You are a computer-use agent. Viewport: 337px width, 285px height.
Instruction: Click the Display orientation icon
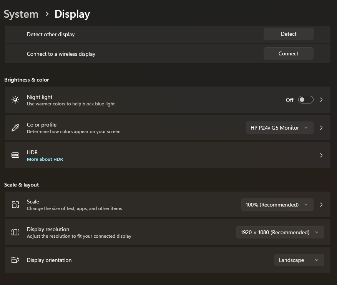point(15,260)
